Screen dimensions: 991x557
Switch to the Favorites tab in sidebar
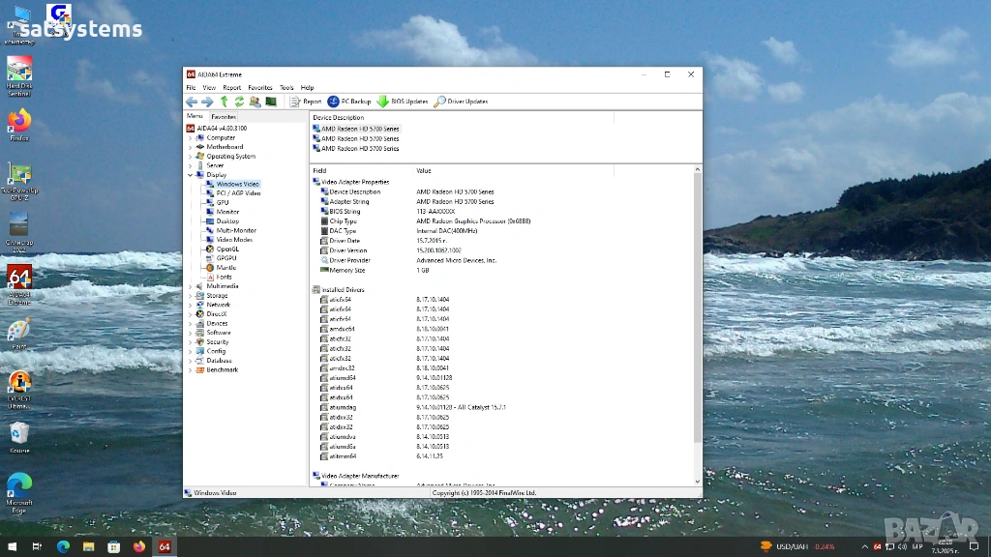[x=224, y=116]
